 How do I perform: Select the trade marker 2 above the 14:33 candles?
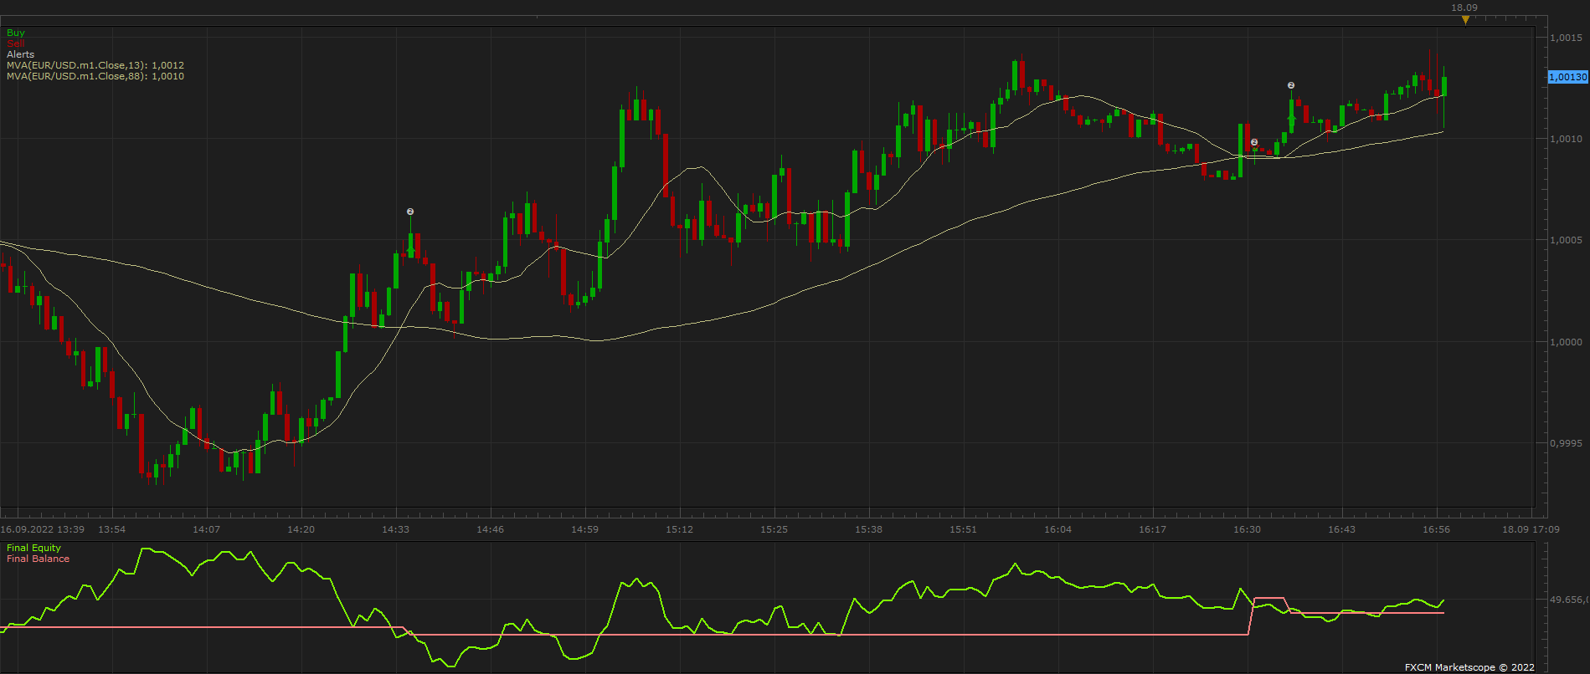pos(410,212)
